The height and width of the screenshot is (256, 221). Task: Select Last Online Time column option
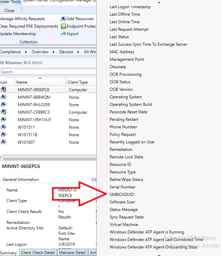(x=125, y=22)
